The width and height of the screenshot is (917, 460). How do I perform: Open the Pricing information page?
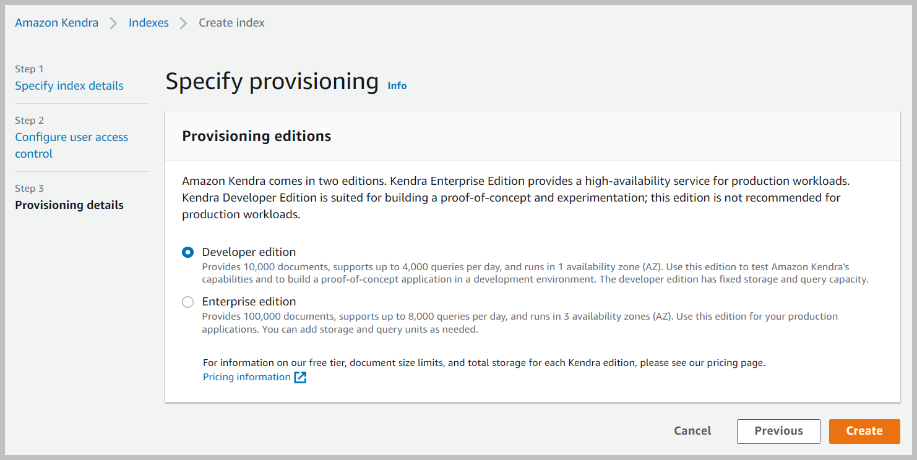246,377
